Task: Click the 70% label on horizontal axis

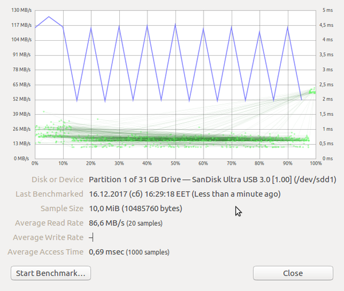Action: (x=232, y=164)
